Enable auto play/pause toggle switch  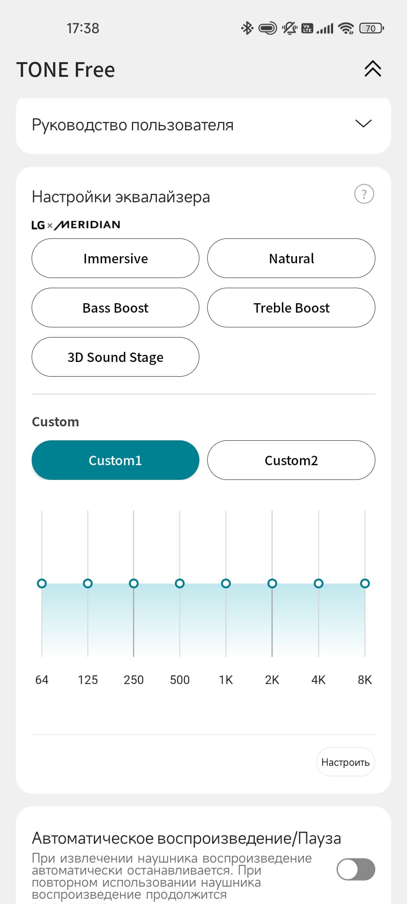coord(355,869)
